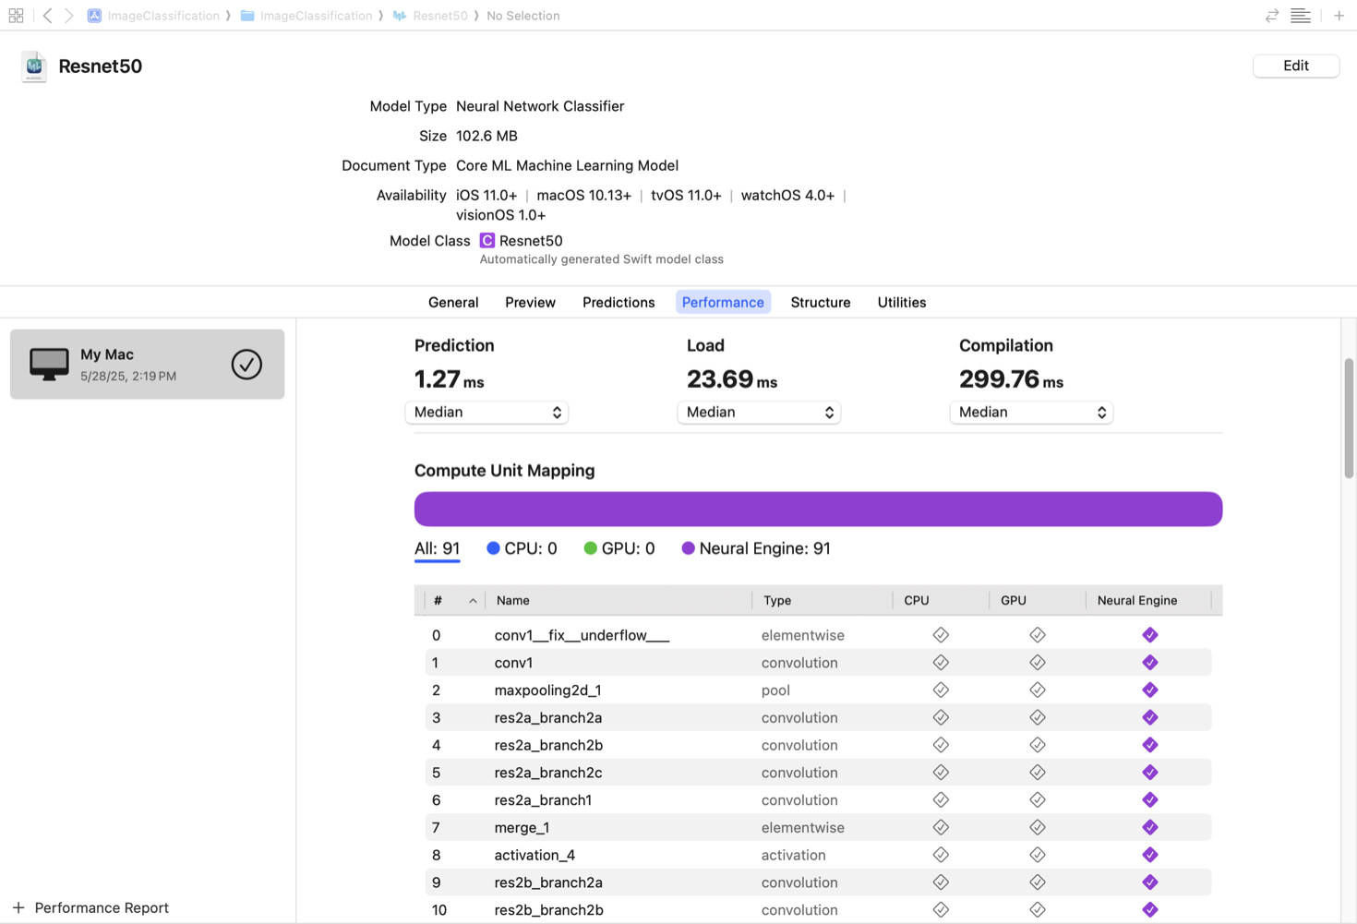1357x924 pixels.
Task: Go back with the left chevron
Action: click(47, 16)
